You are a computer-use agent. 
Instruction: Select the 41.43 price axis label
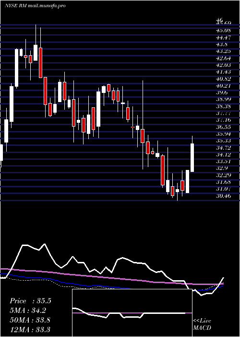coord(224,72)
